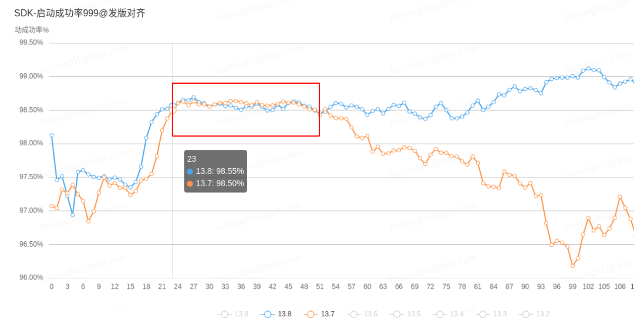Enable the 13.5 legend entry
This screenshot has width=634, height=328.
(405, 314)
